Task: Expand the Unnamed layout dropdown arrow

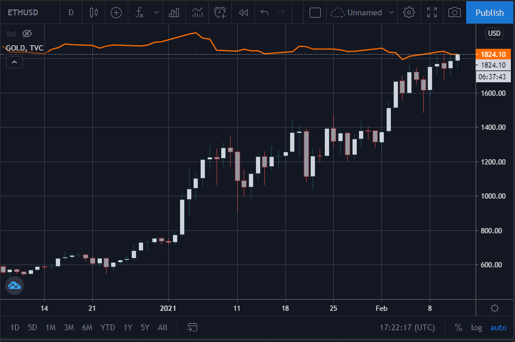Action: [x=391, y=12]
